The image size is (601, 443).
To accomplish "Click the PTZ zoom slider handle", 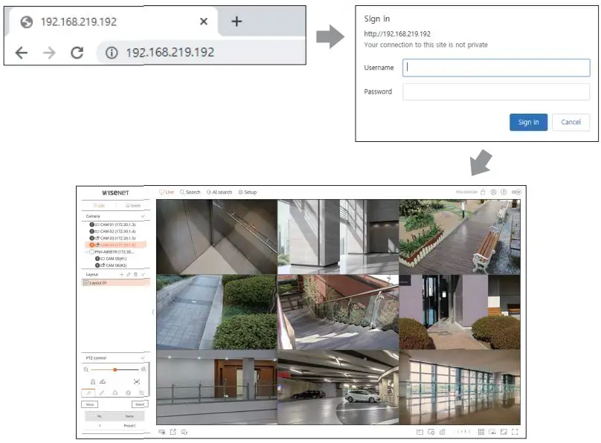I will point(115,370).
